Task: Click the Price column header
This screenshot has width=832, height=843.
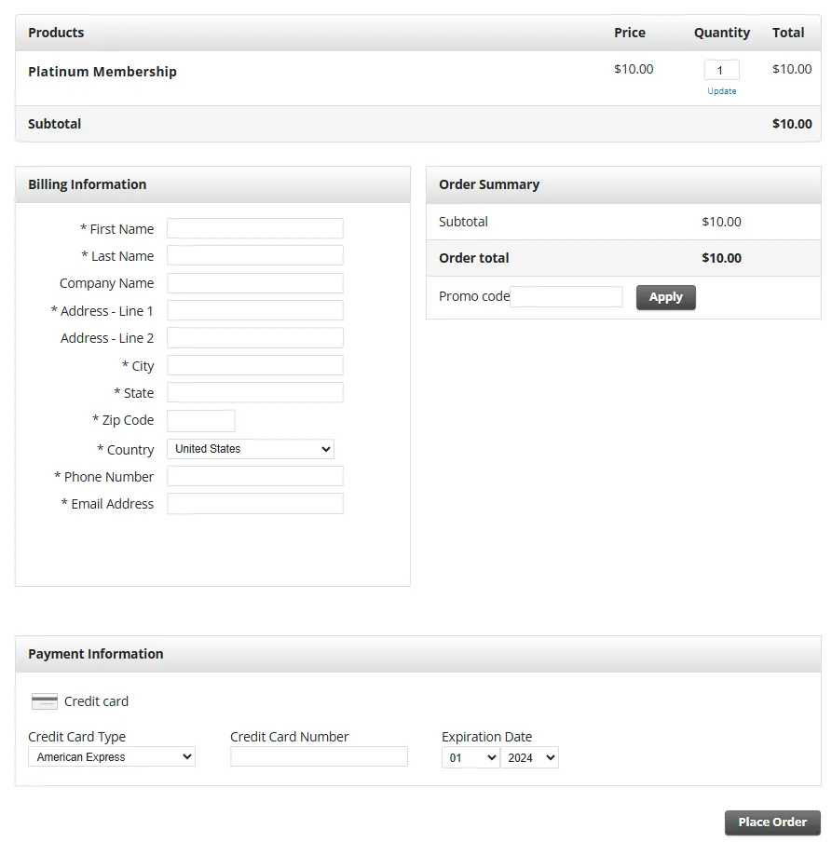Action: (630, 33)
